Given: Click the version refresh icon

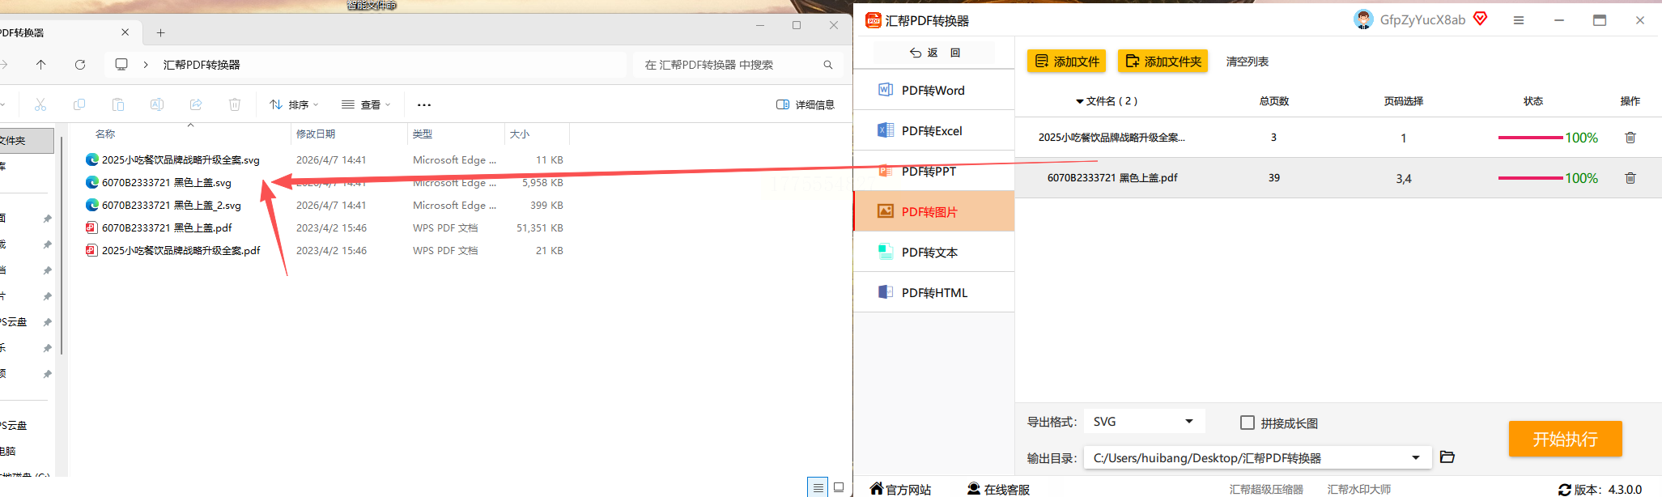Looking at the screenshot, I should tap(1565, 490).
